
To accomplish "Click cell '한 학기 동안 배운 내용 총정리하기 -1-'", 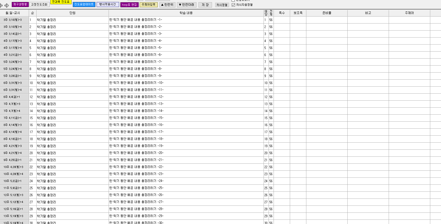I will coord(186,20).
